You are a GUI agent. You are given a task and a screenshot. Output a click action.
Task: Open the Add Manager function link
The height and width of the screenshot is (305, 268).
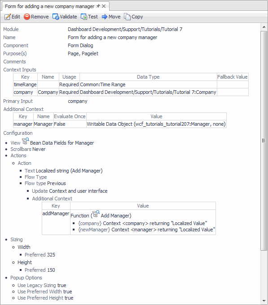click(x=116, y=216)
